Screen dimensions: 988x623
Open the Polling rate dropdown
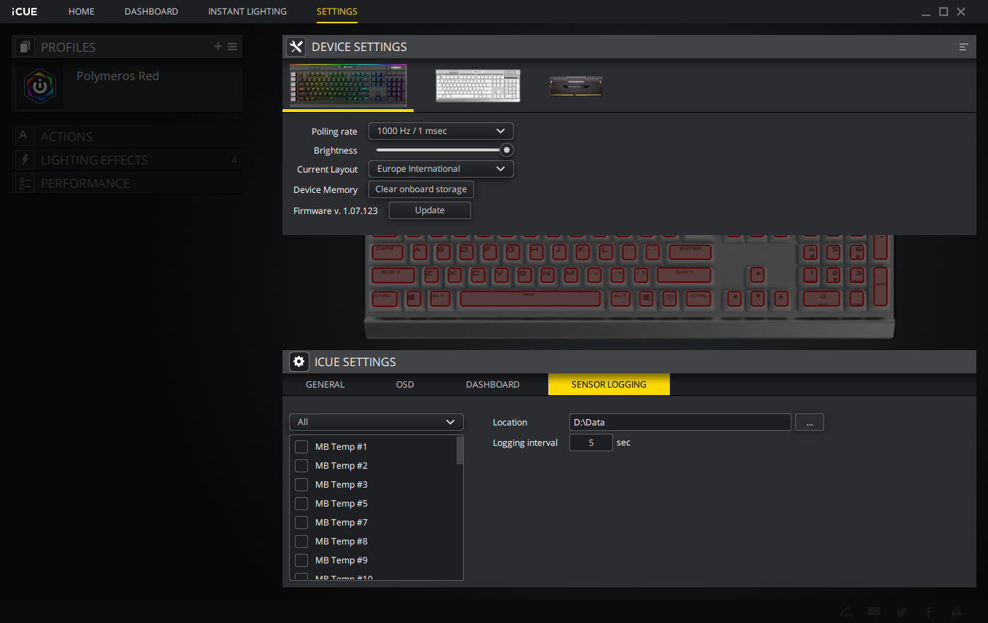[440, 131]
